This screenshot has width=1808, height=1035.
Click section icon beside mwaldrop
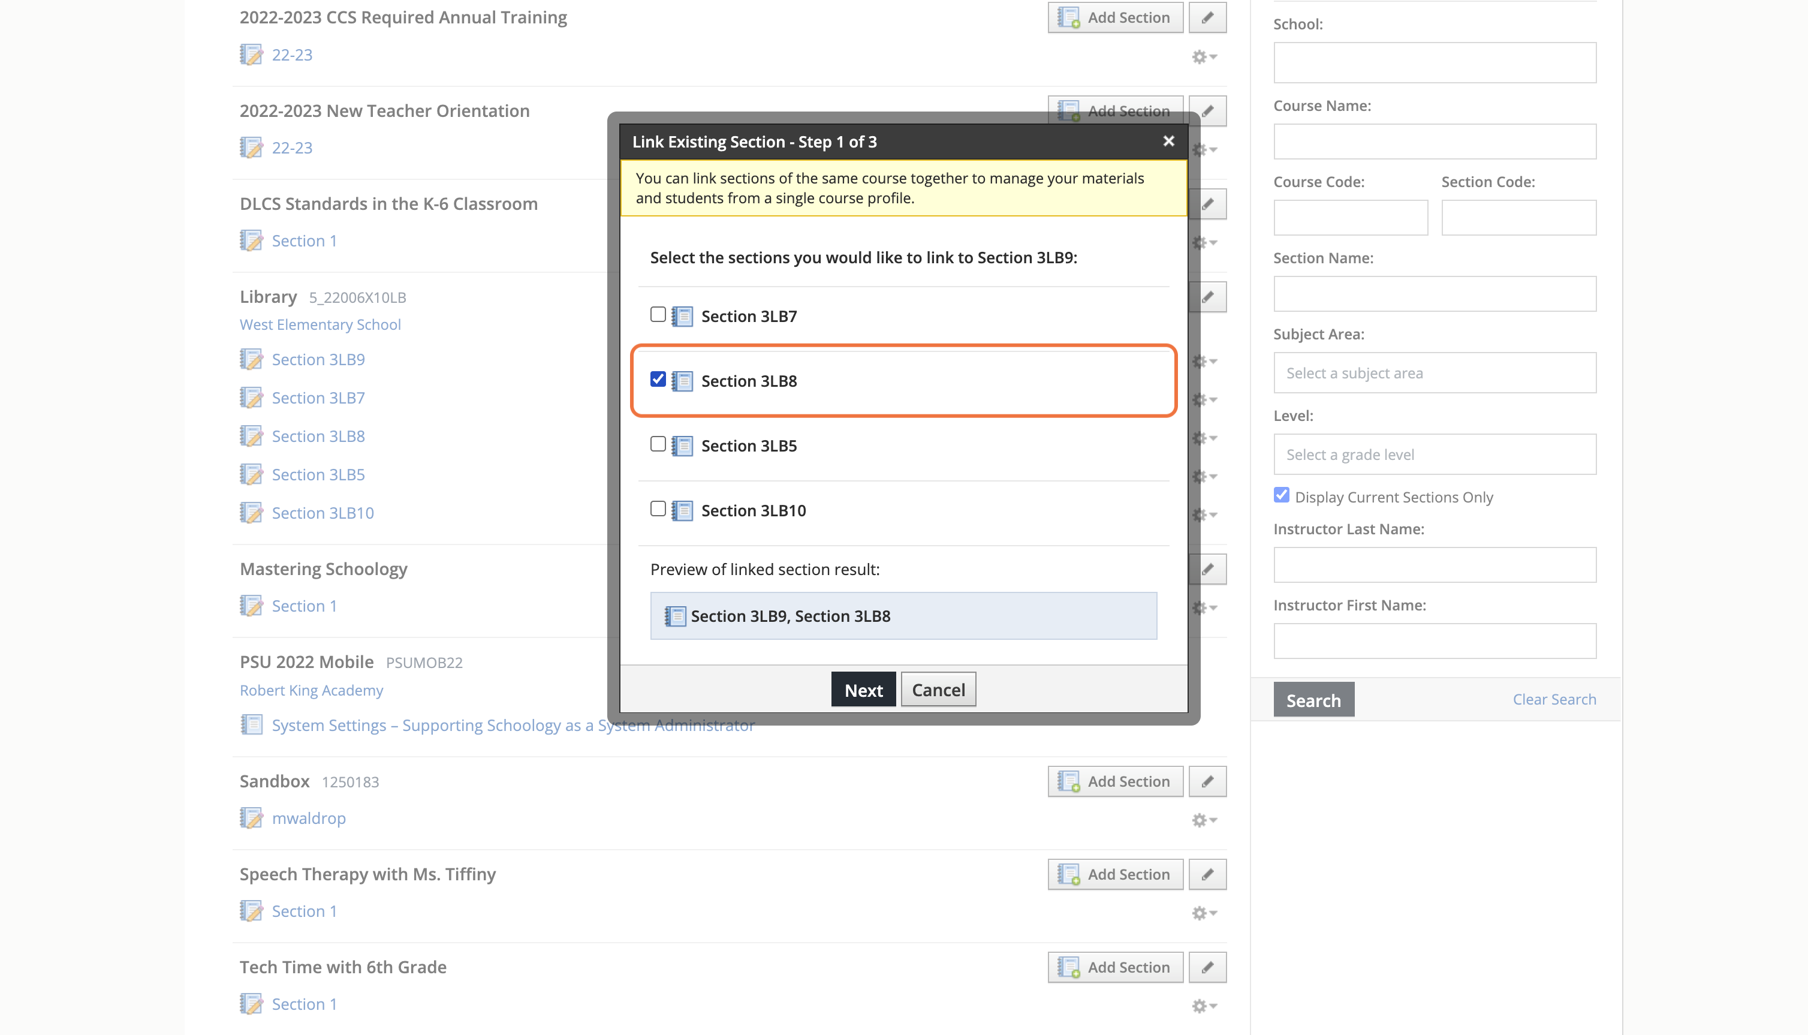[251, 818]
